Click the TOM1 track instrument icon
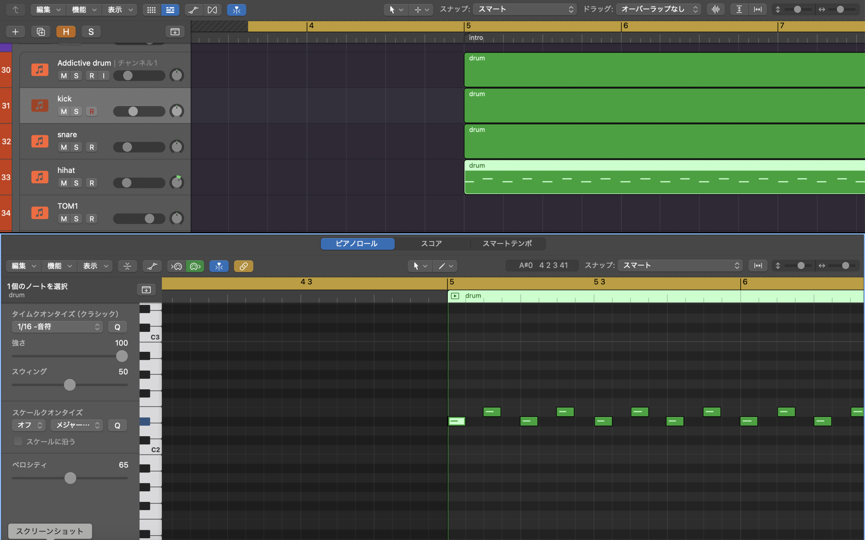 (40, 213)
